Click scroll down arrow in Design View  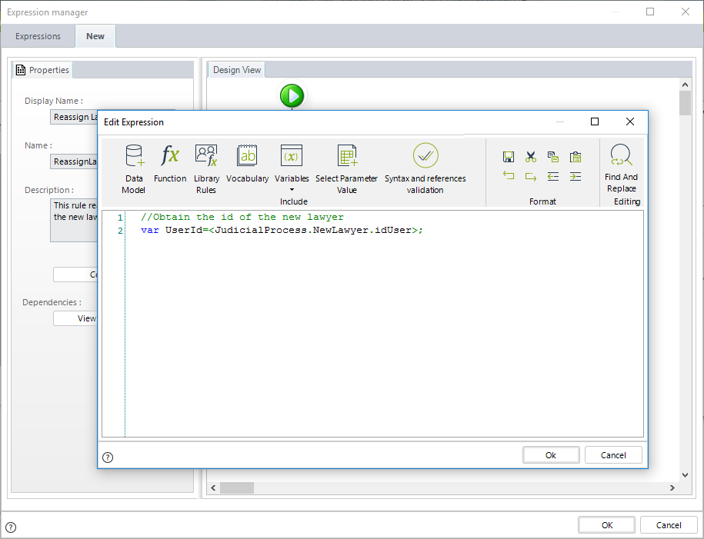685,475
